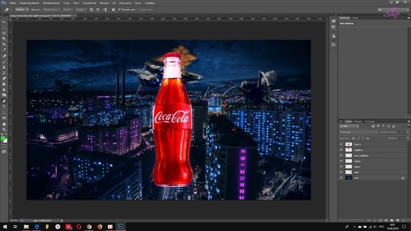Viewport: 411px width, 231px height.
Task: Select the Blur tool
Action: point(4,90)
